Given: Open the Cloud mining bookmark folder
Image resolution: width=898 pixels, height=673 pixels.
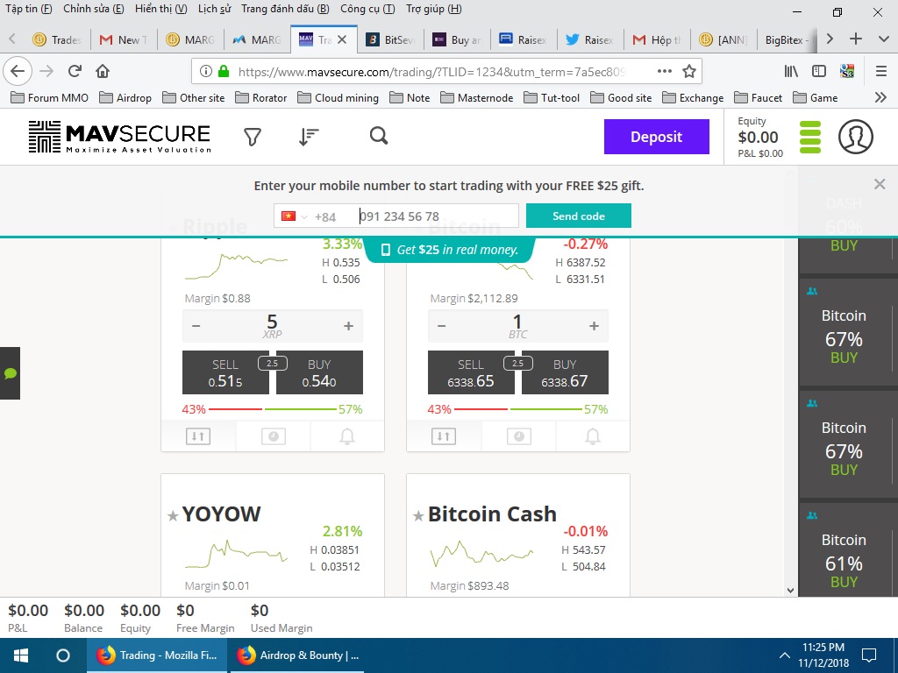Looking at the screenshot, I should 338,98.
